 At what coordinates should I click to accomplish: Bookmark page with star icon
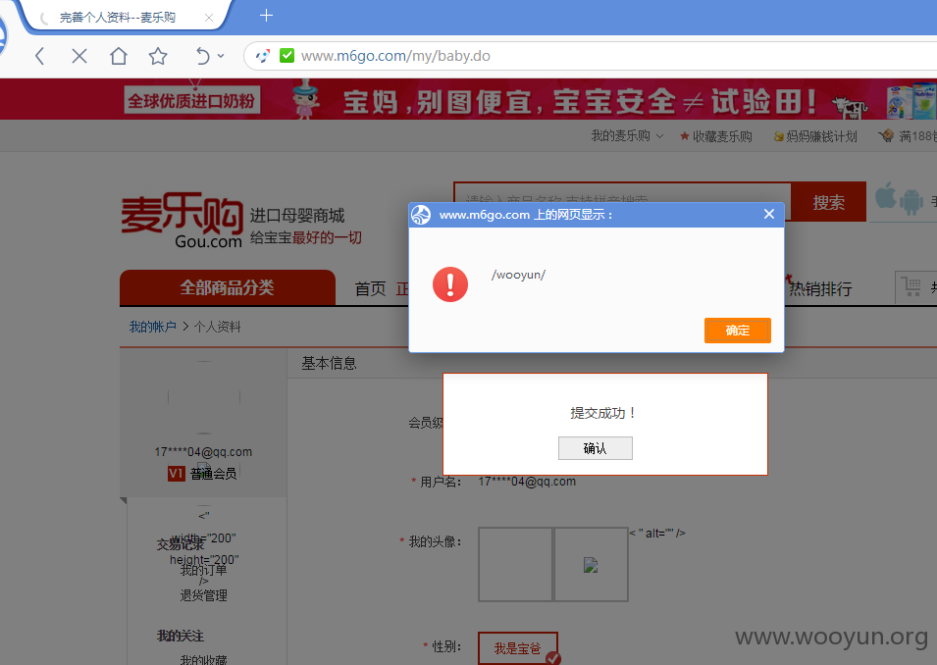point(158,56)
